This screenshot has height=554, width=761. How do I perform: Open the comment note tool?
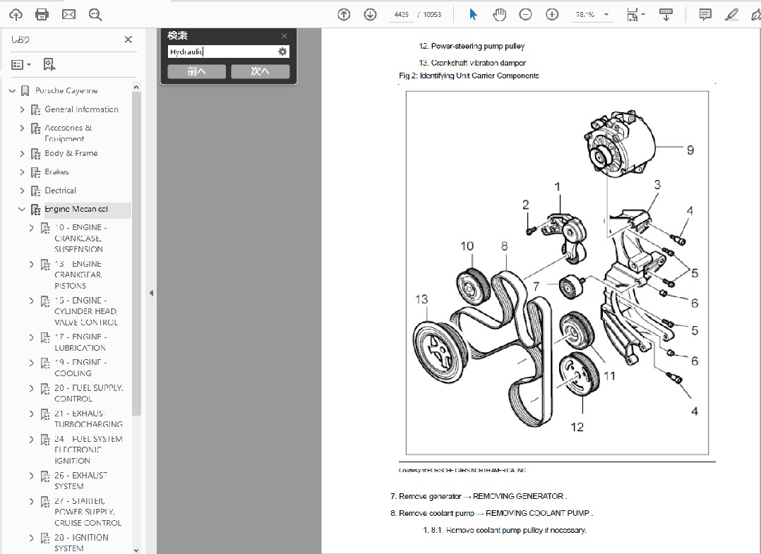tap(705, 14)
